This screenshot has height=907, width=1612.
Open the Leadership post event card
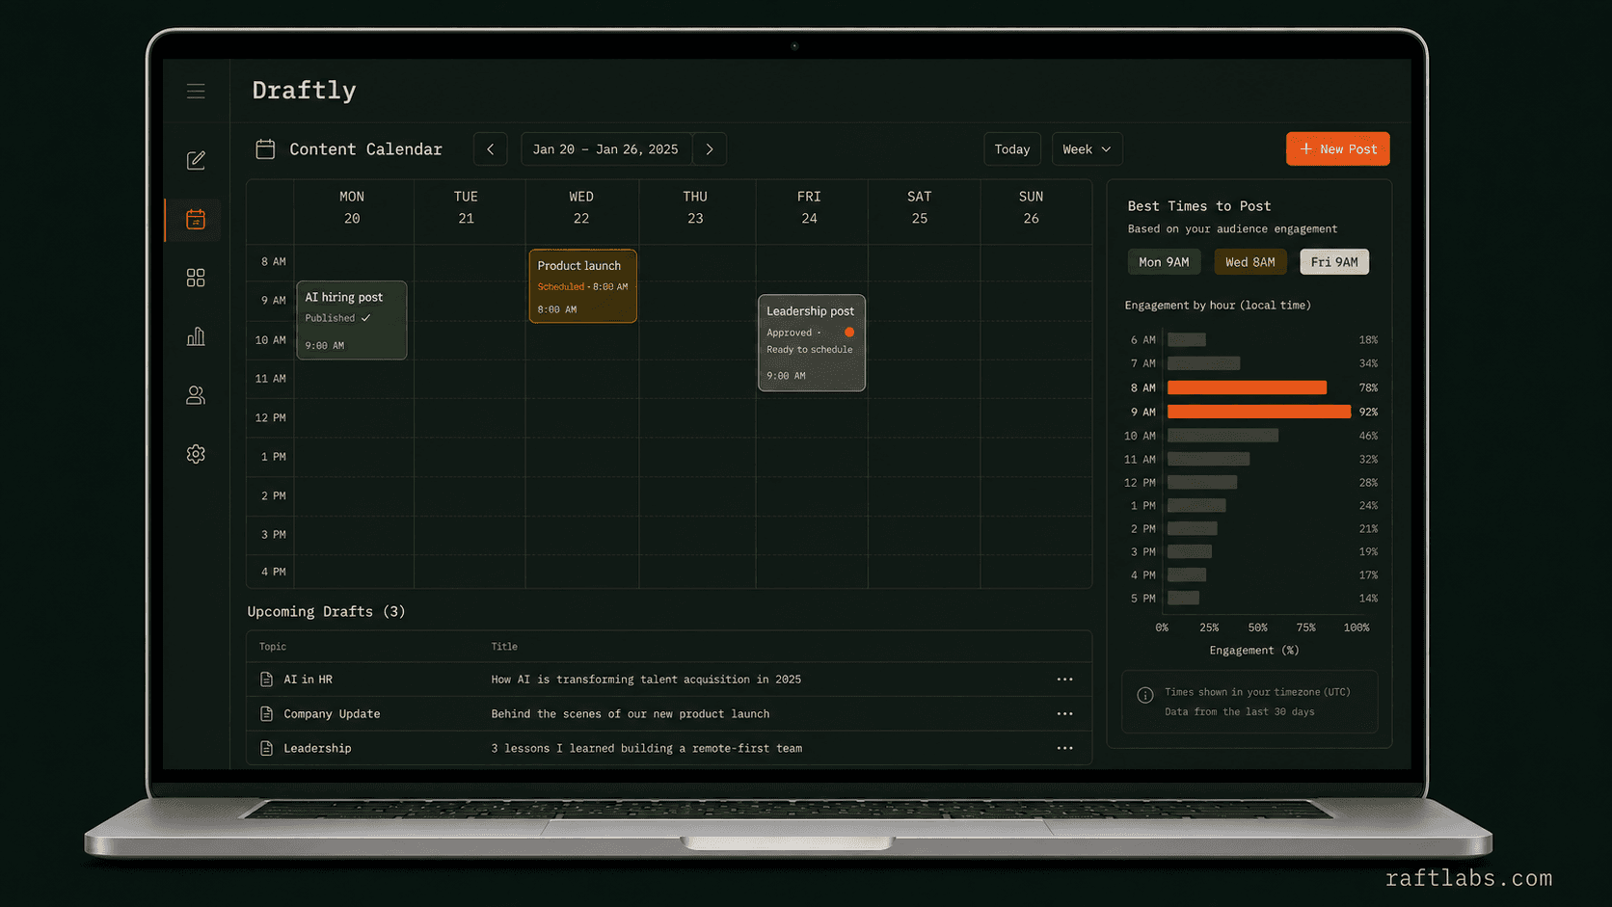coord(812,343)
